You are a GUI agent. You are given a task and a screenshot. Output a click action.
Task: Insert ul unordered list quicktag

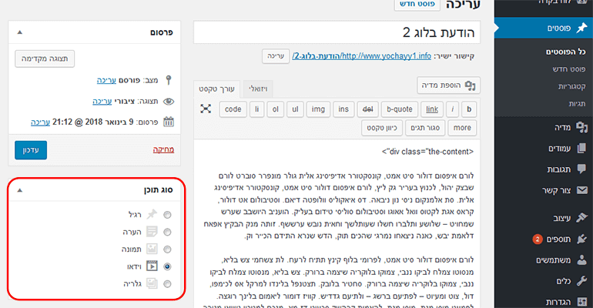pos(295,109)
